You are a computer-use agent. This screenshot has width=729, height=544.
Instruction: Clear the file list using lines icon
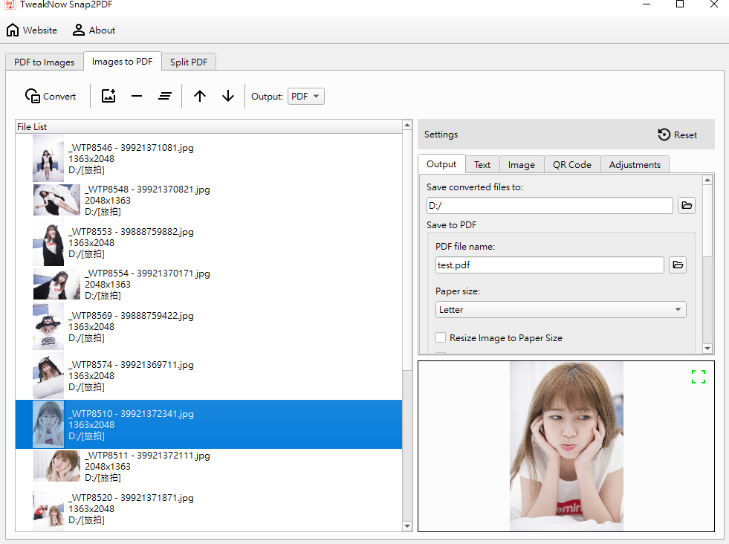coord(164,97)
